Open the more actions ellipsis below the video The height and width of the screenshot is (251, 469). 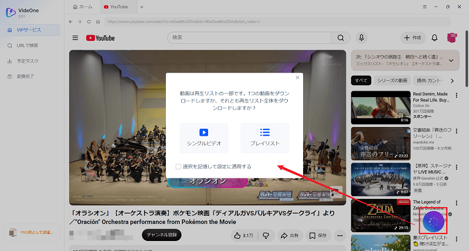click(x=340, y=235)
